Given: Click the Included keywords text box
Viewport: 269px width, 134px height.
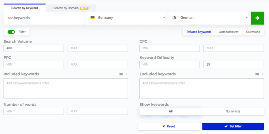Looking at the screenshot, I should tap(66, 89).
